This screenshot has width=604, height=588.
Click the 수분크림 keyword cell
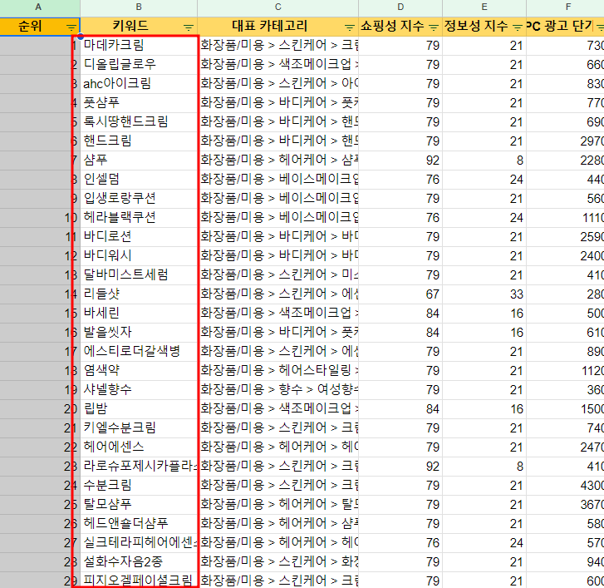point(139,486)
